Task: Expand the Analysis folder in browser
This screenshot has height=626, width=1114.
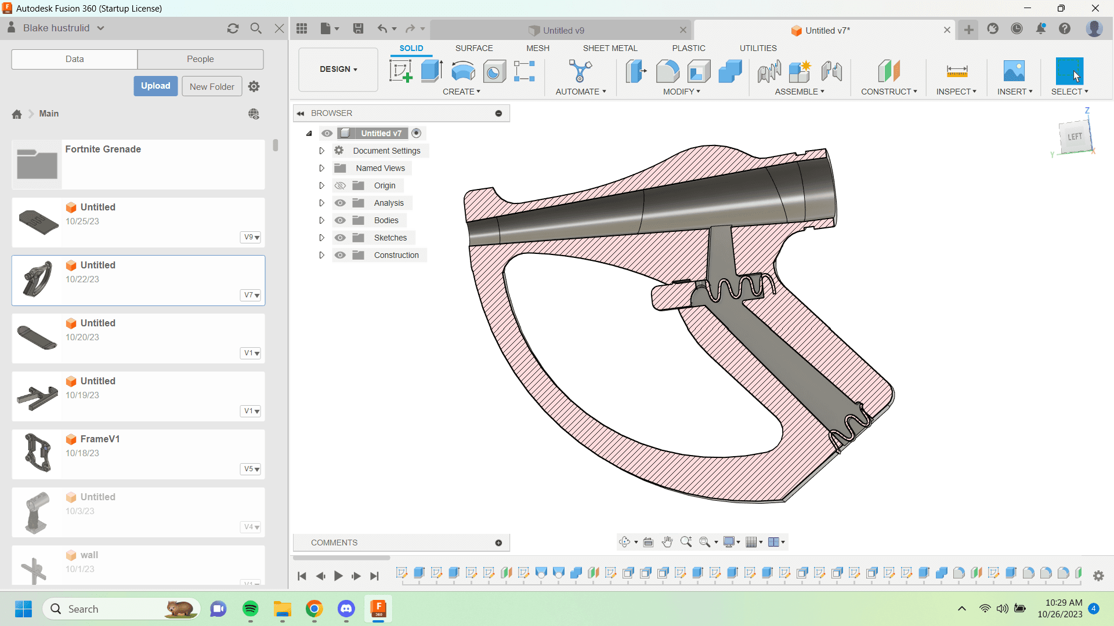Action: 321,202
